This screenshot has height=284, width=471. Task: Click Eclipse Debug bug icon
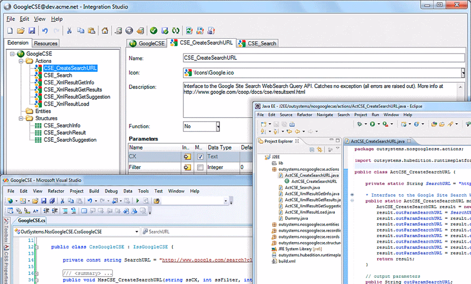pos(359,124)
